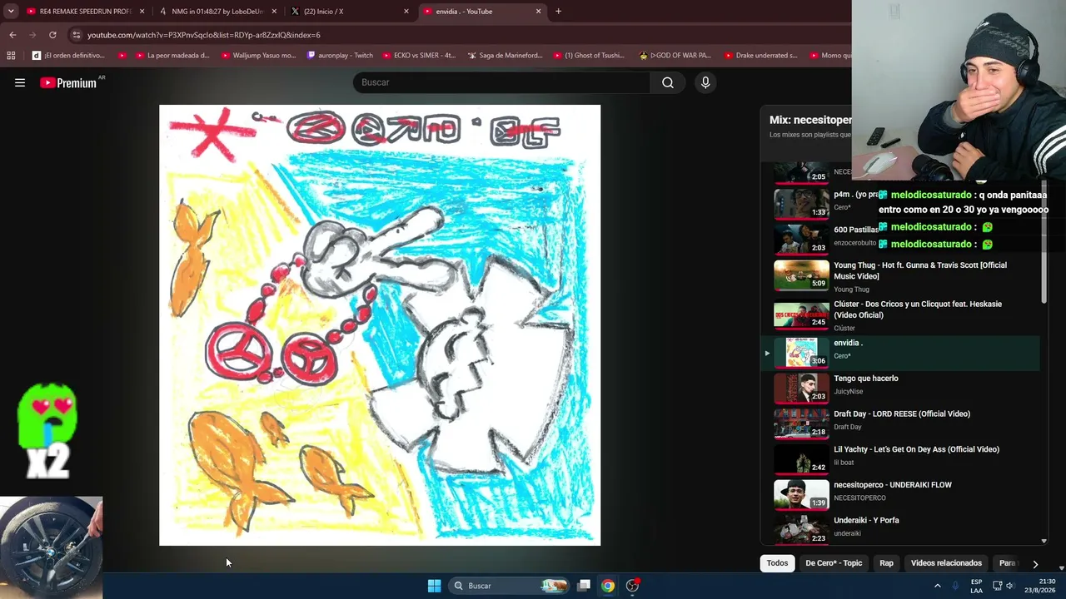Close the envidia. - YouTube tab

[x=538, y=12]
